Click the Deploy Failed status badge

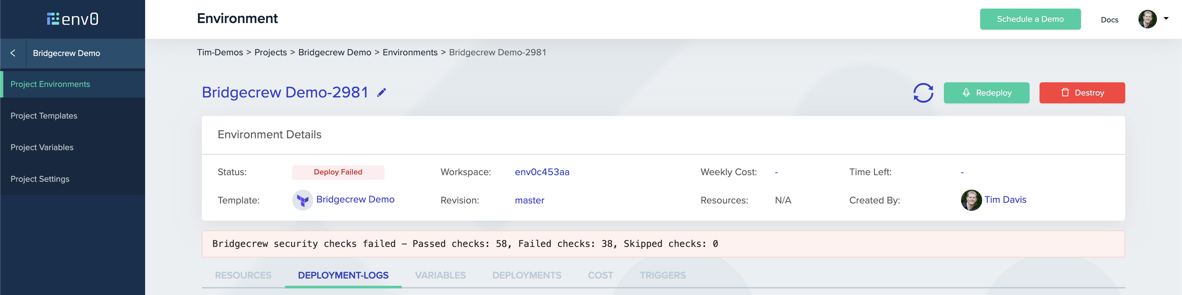[338, 172]
